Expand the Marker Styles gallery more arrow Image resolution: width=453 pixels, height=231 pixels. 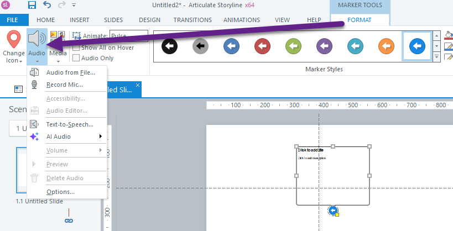[436, 57]
